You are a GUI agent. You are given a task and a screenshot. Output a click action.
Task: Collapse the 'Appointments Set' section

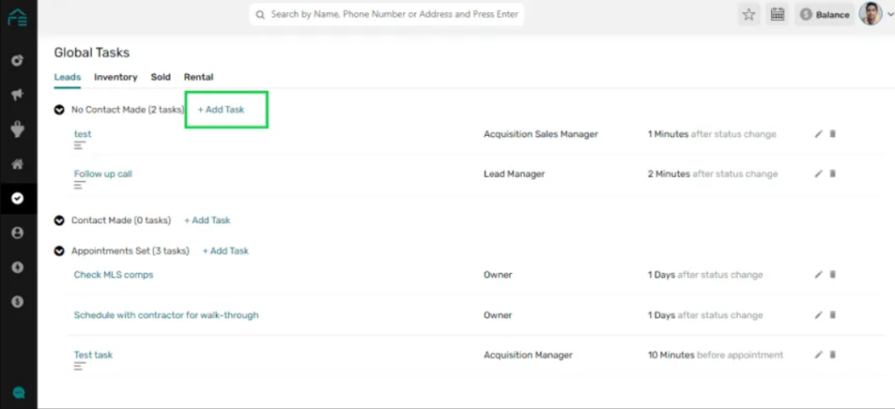point(59,251)
